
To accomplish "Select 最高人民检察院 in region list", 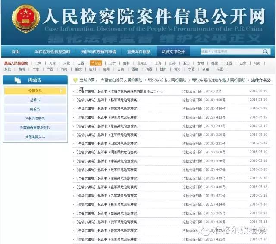I will click(x=16, y=63).
